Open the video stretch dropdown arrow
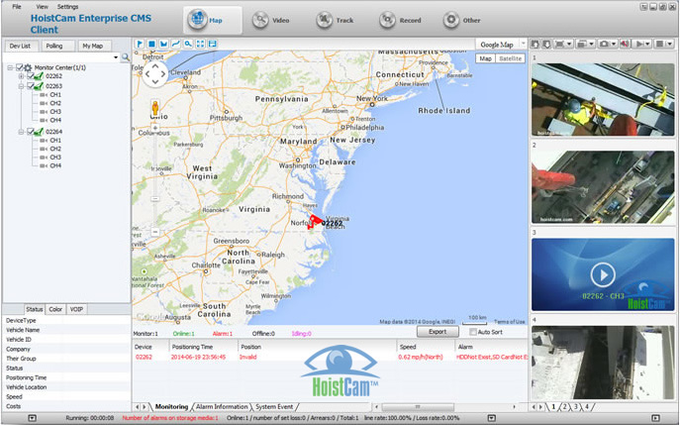Image resolution: width=680 pixels, height=425 pixels. (x=569, y=44)
